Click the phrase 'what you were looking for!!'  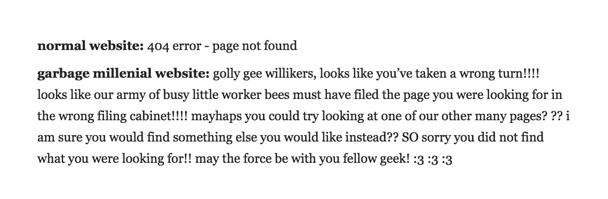(114, 159)
